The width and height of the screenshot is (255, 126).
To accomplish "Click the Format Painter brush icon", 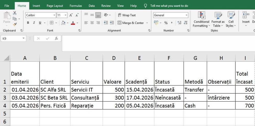I will [x=15, y=24].
